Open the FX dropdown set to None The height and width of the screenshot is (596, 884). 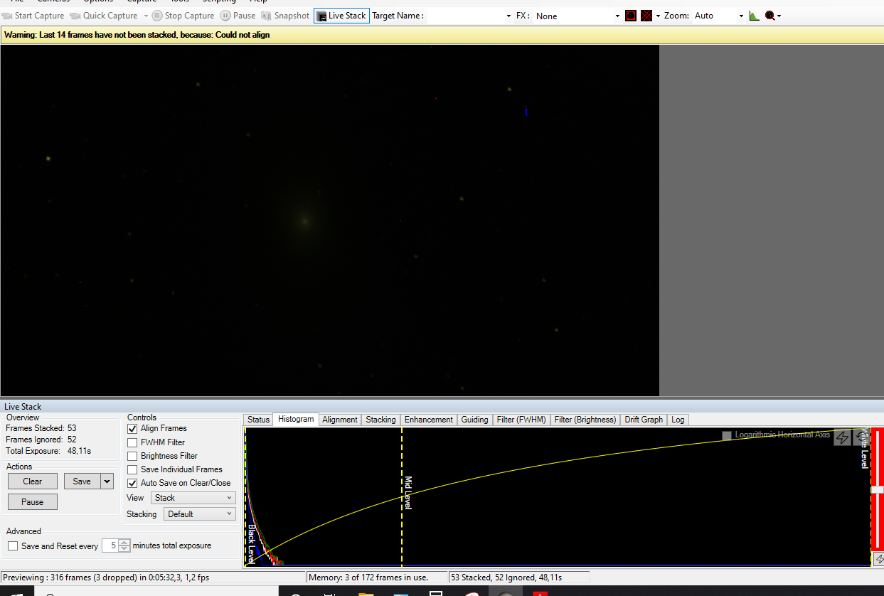click(x=577, y=16)
